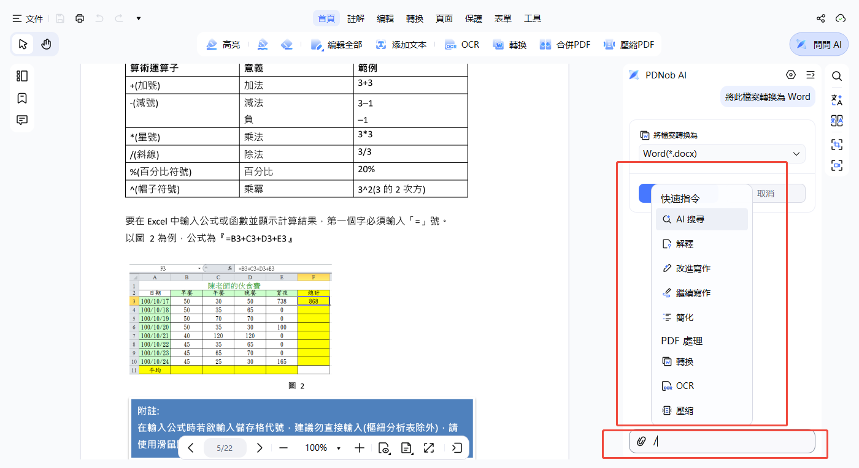The height and width of the screenshot is (468, 859).
Task: Open the 轉換 tab in the top menu
Action: tap(415, 18)
